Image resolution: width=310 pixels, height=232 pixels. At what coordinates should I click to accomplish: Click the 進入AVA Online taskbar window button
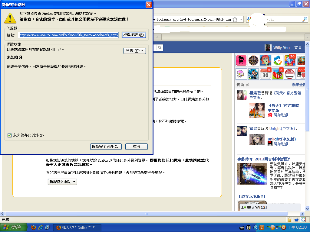77,228
